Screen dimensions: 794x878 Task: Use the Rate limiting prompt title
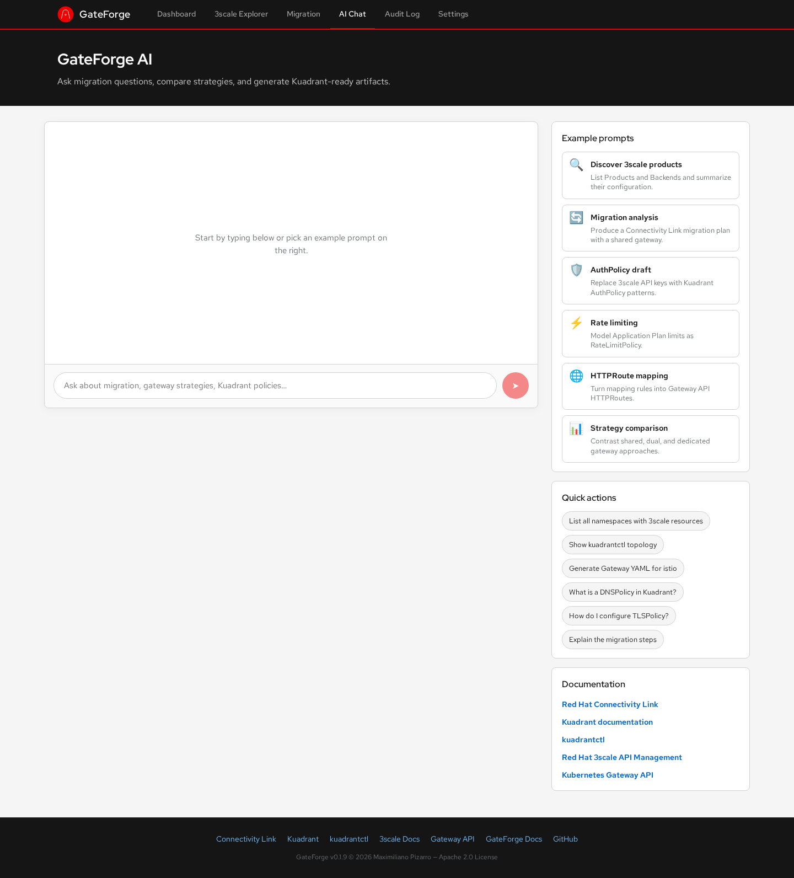[x=614, y=323]
